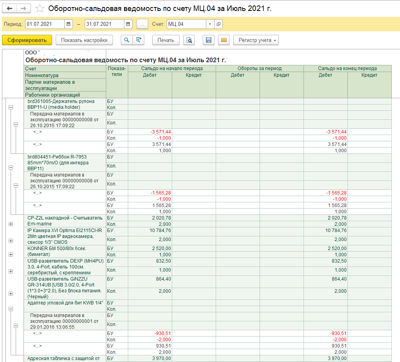The height and width of the screenshot is (362, 400).
Task: Save report with the diskette icon
Action: coord(209,40)
